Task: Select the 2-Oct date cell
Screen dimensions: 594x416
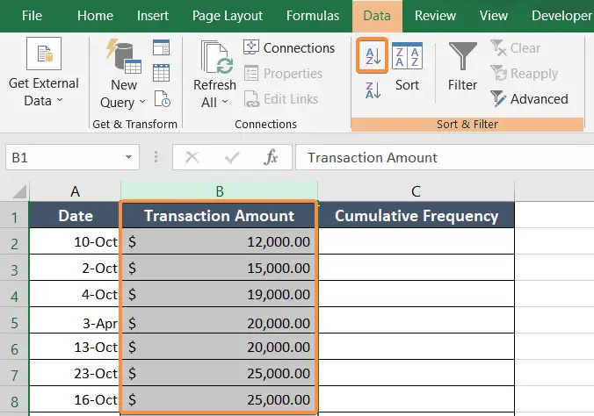Action: click(75, 268)
